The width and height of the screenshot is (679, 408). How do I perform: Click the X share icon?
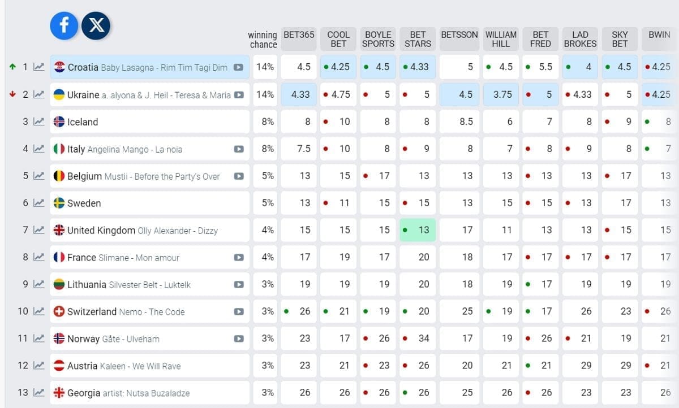pyautogui.click(x=96, y=26)
